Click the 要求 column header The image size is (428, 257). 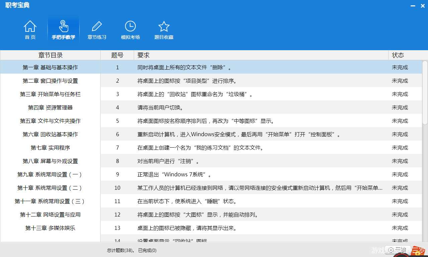point(261,55)
